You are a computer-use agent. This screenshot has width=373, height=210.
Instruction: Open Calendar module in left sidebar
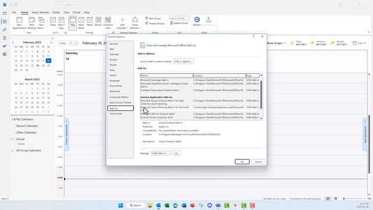click(x=5, y=22)
